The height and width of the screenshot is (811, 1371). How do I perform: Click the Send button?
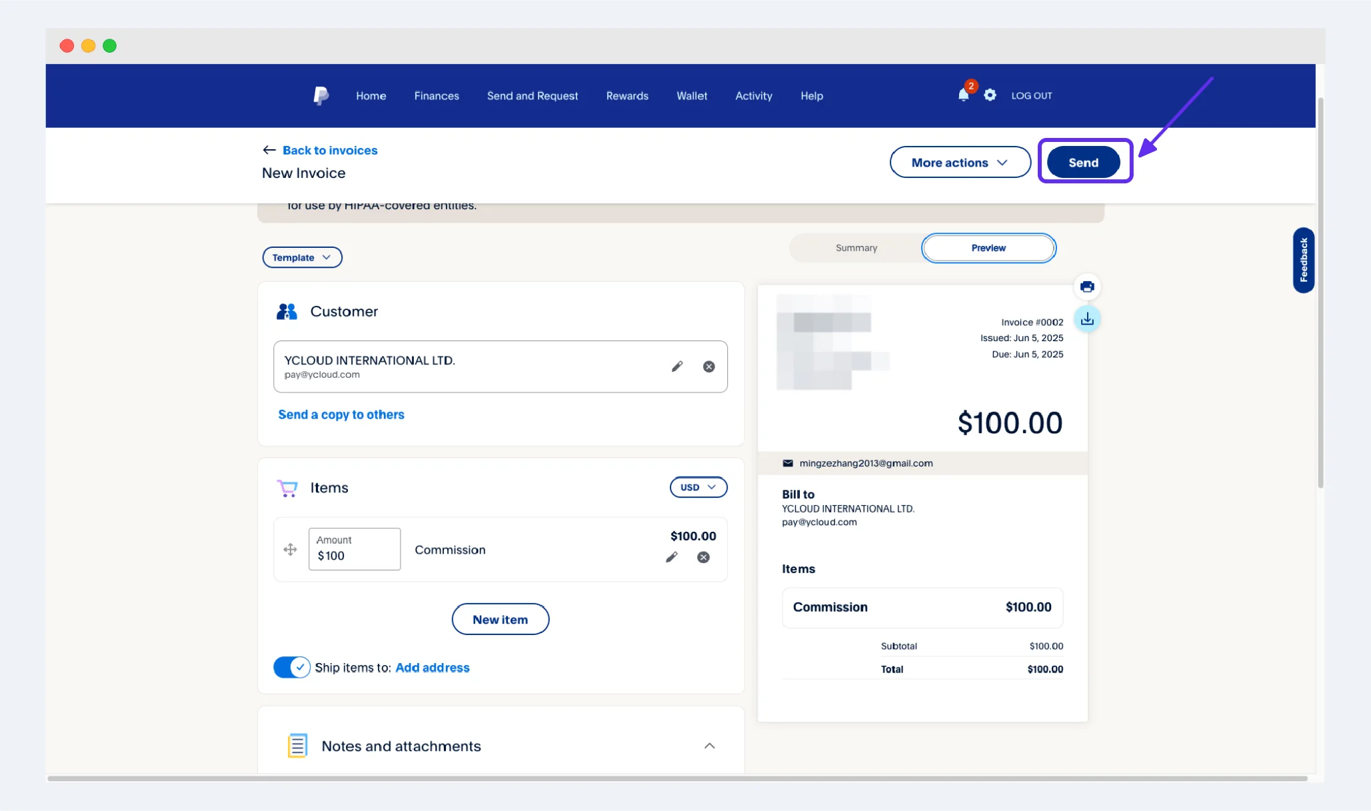[x=1084, y=162]
